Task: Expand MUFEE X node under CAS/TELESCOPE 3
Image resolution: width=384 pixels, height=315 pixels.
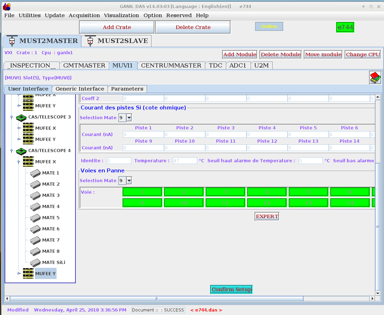Action: (x=19, y=128)
